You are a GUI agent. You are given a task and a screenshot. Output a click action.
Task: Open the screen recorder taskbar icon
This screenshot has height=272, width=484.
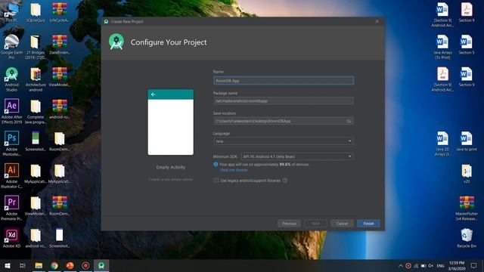(85, 265)
